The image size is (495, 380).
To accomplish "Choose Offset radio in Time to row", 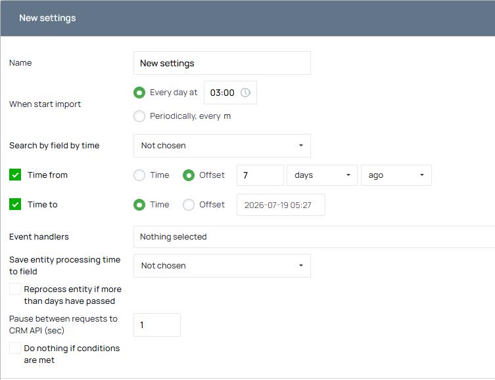I will coord(189,205).
